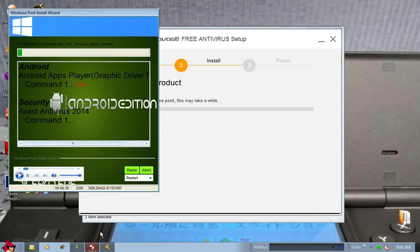Abort the post-install wizard
Image resolution: width=420 pixels, height=252 pixels.
pyautogui.click(x=146, y=170)
